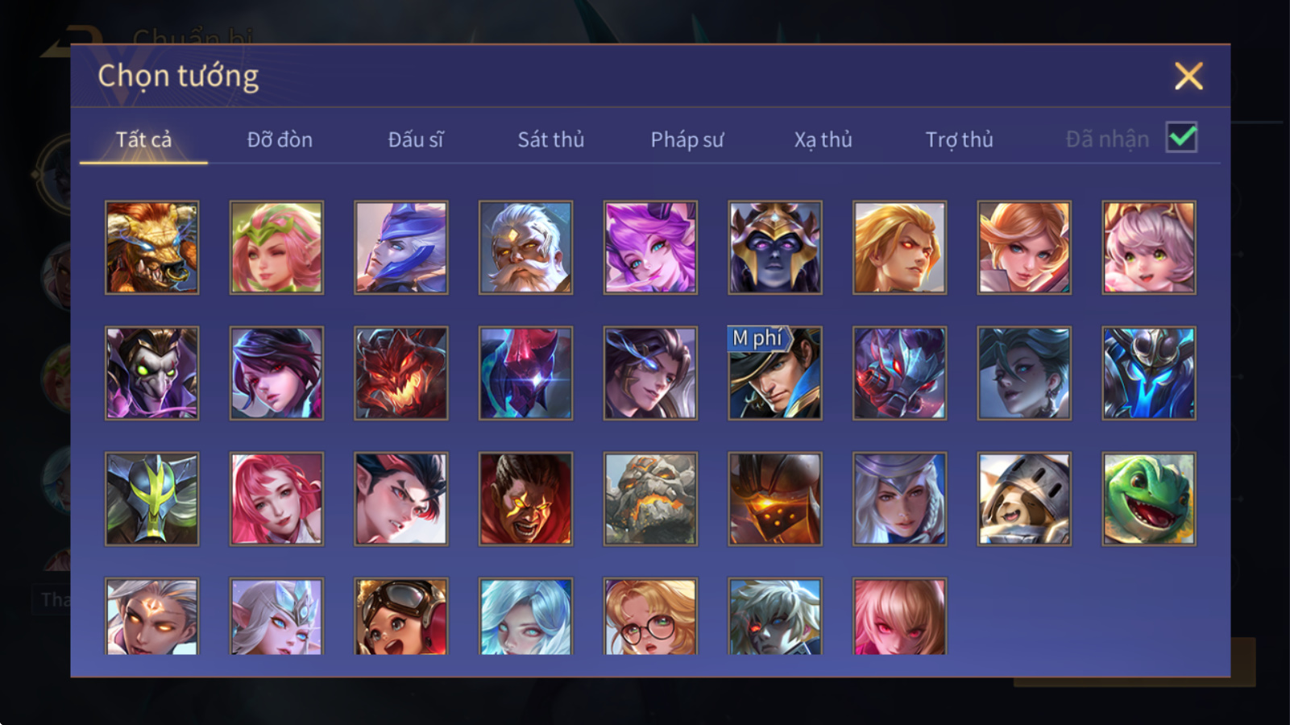Viewport: 1290px width, 725px height.
Task: Select the green chameleon hero portrait
Action: [1149, 499]
